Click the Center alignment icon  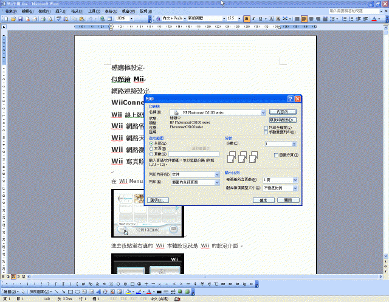311,19
